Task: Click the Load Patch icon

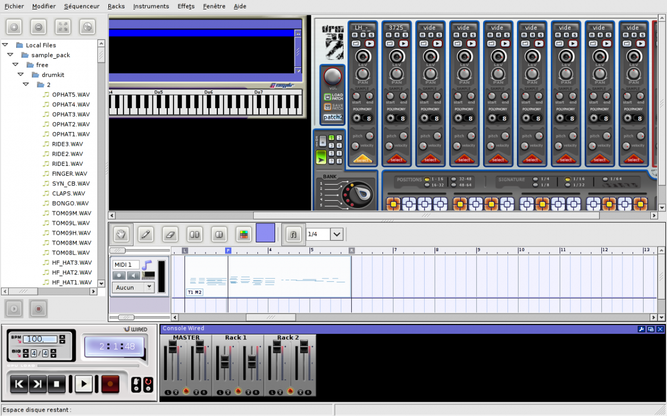Action: click(x=327, y=97)
